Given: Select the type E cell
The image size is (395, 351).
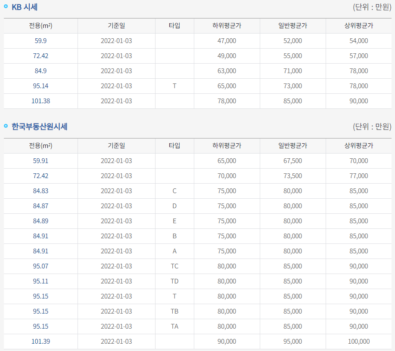Looking at the screenshot, I should pos(174,221).
